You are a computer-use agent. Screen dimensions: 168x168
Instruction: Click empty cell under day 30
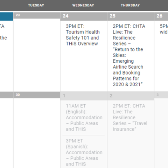coord(37,133)
